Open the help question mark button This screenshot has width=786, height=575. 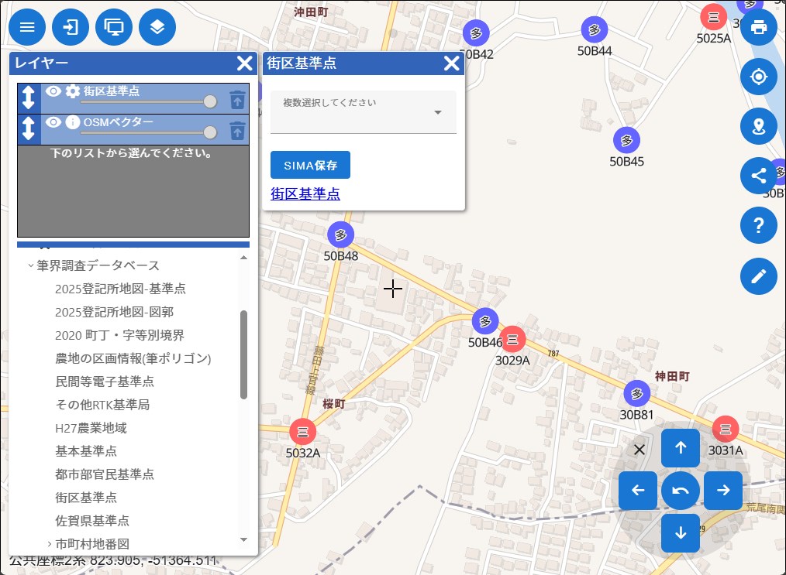click(x=758, y=226)
